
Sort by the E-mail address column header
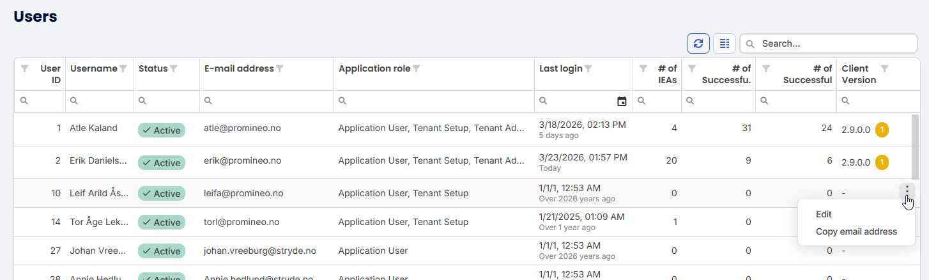(239, 68)
